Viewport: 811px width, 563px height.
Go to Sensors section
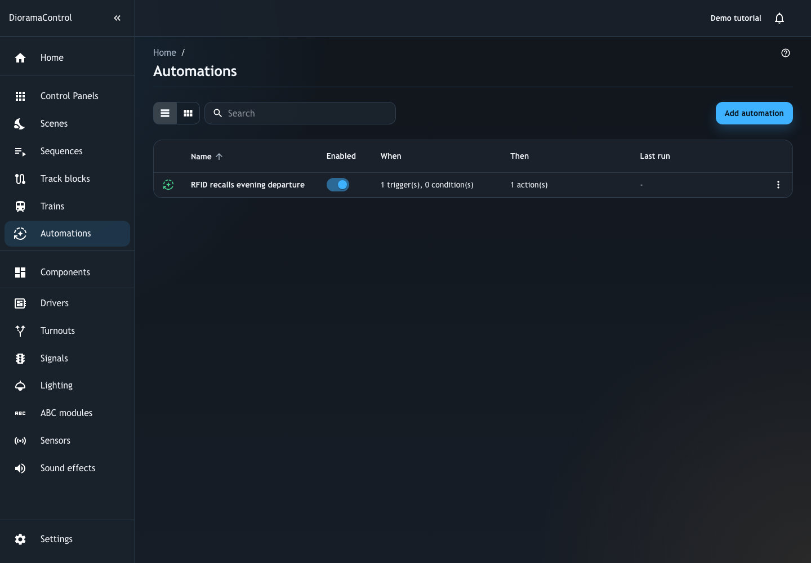(x=68, y=441)
